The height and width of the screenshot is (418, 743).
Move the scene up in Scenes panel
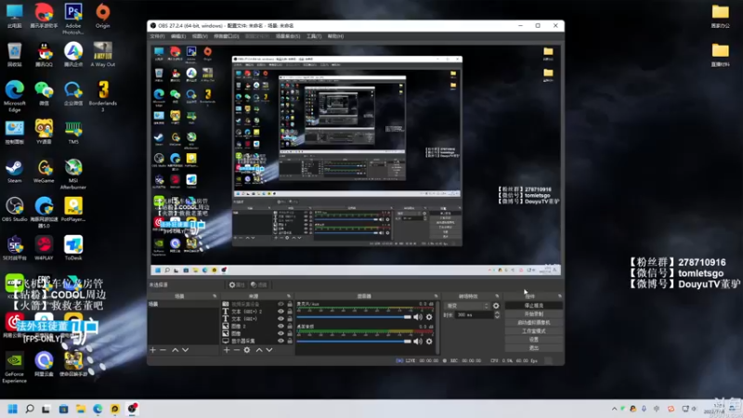[175, 350]
